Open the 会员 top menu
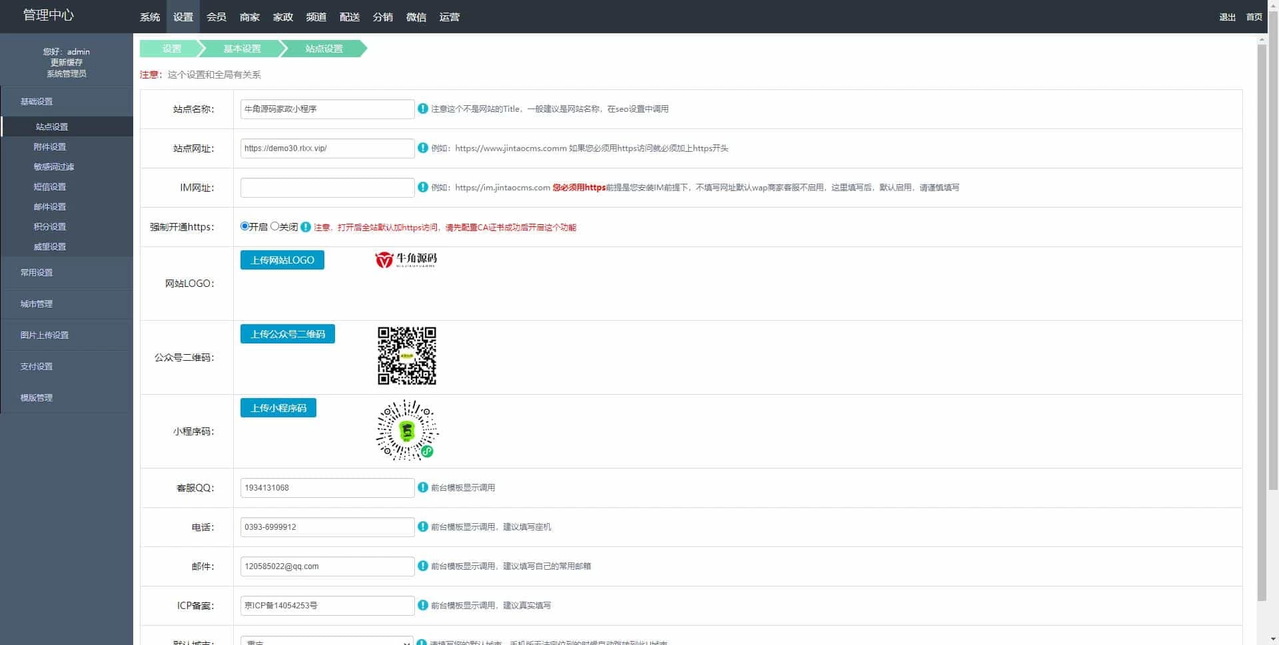The height and width of the screenshot is (645, 1279). pos(216,17)
